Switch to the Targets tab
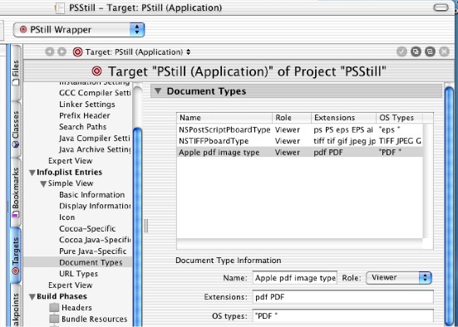The width and height of the screenshot is (458, 327). pos(16,256)
